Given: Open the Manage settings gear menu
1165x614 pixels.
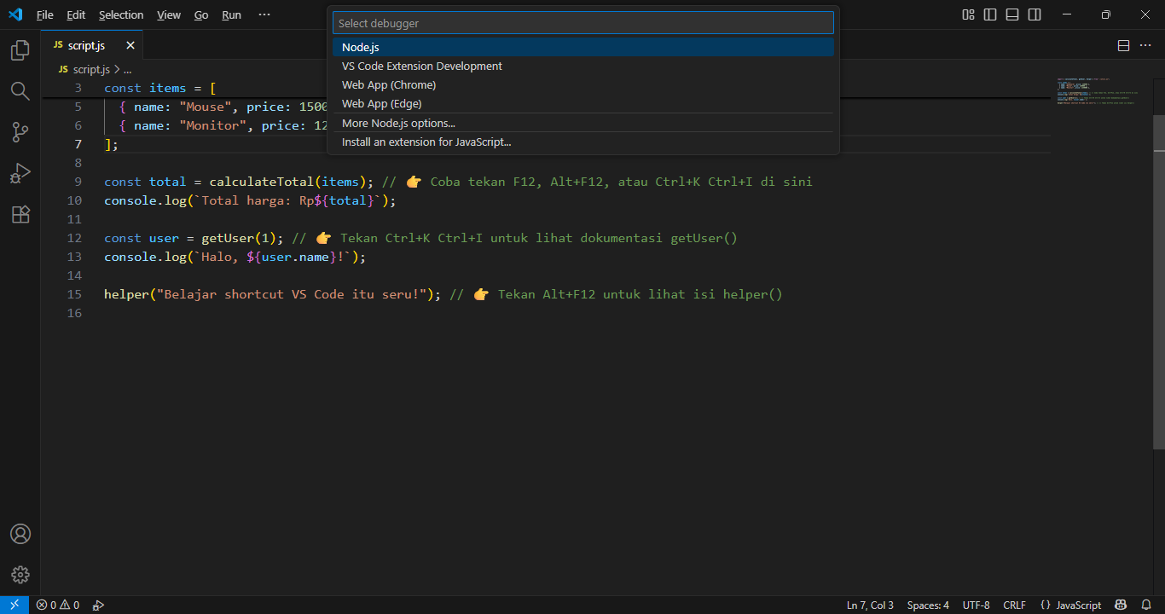Looking at the screenshot, I should (19, 574).
